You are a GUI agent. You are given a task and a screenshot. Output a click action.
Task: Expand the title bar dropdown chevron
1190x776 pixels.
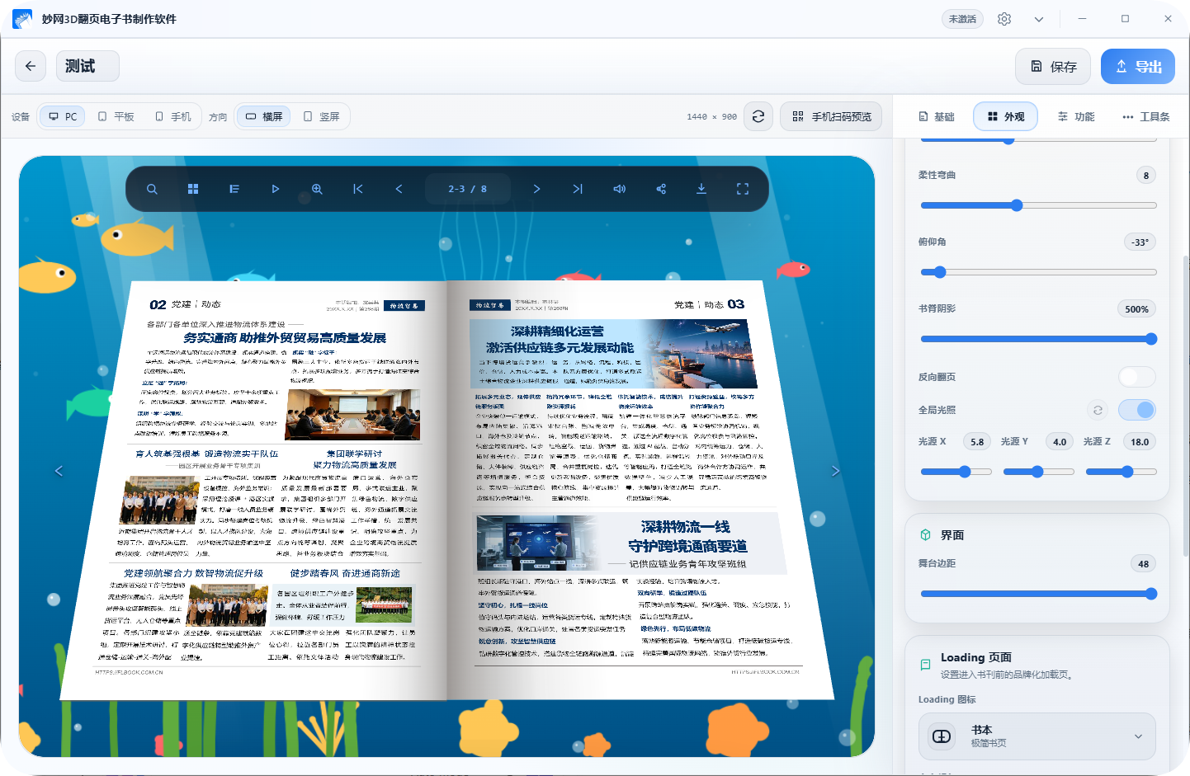click(x=1039, y=19)
